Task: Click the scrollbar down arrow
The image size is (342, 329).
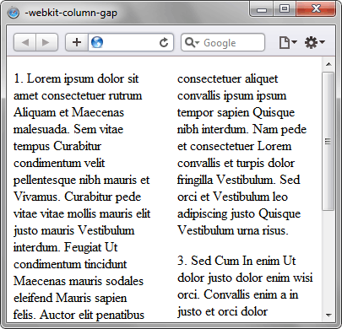Action: click(328, 315)
